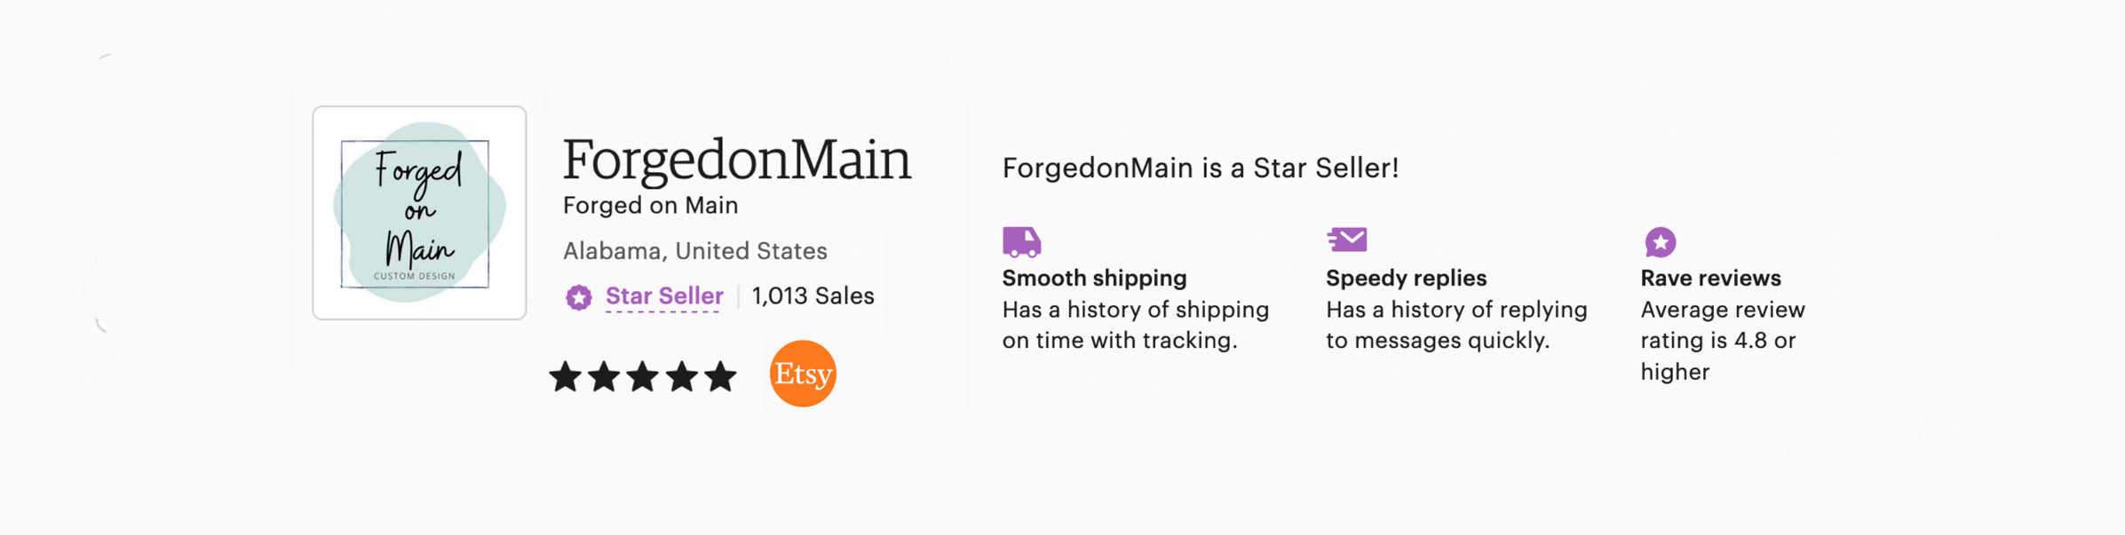The width and height of the screenshot is (2125, 535).
Task: Click the Speedy replies envelope icon
Action: [1347, 240]
